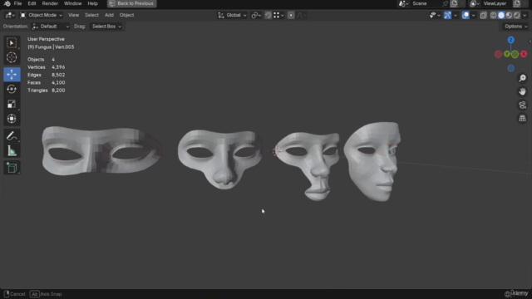
Task: Select the 3D Cursor tool
Action: pos(12,57)
